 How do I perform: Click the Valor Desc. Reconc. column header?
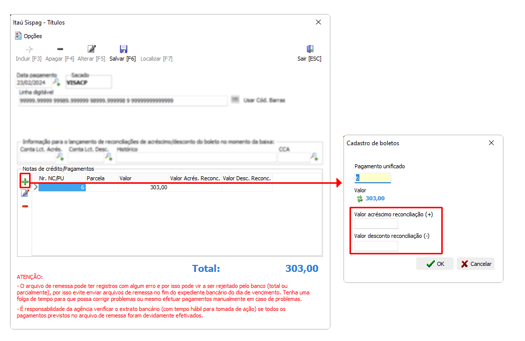(247, 178)
